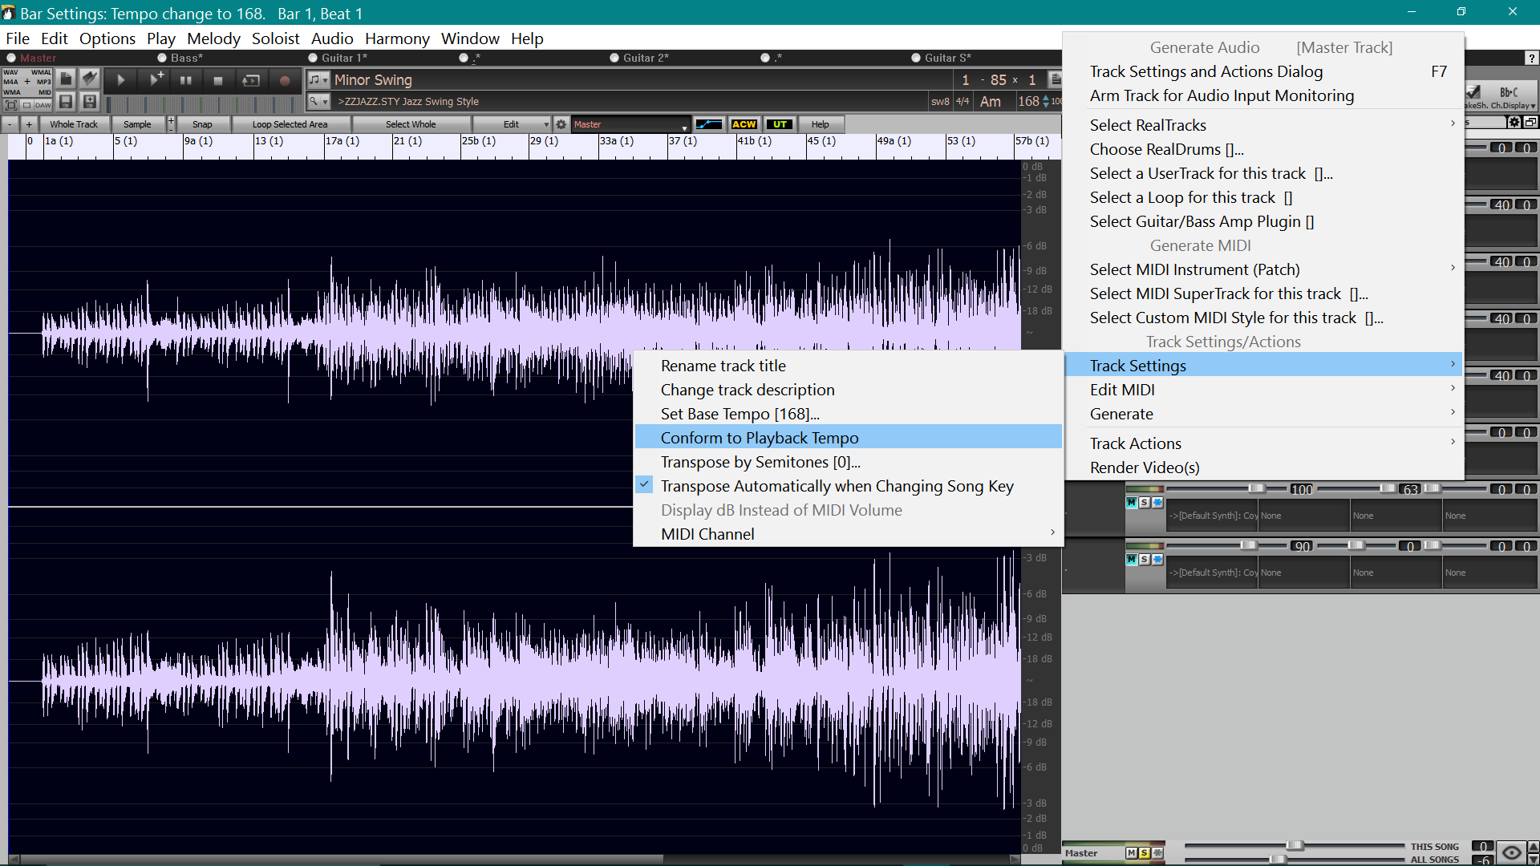Click the blue volume automation line icon
Viewport: 1540px width, 866px height.
[708, 124]
